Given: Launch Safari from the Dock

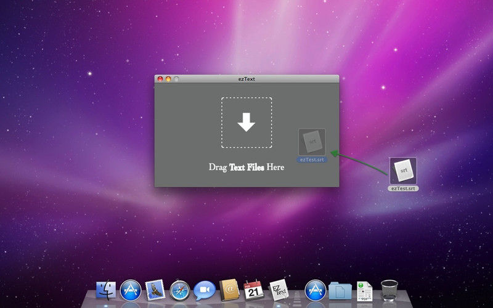Looking at the screenshot, I should point(180,290).
